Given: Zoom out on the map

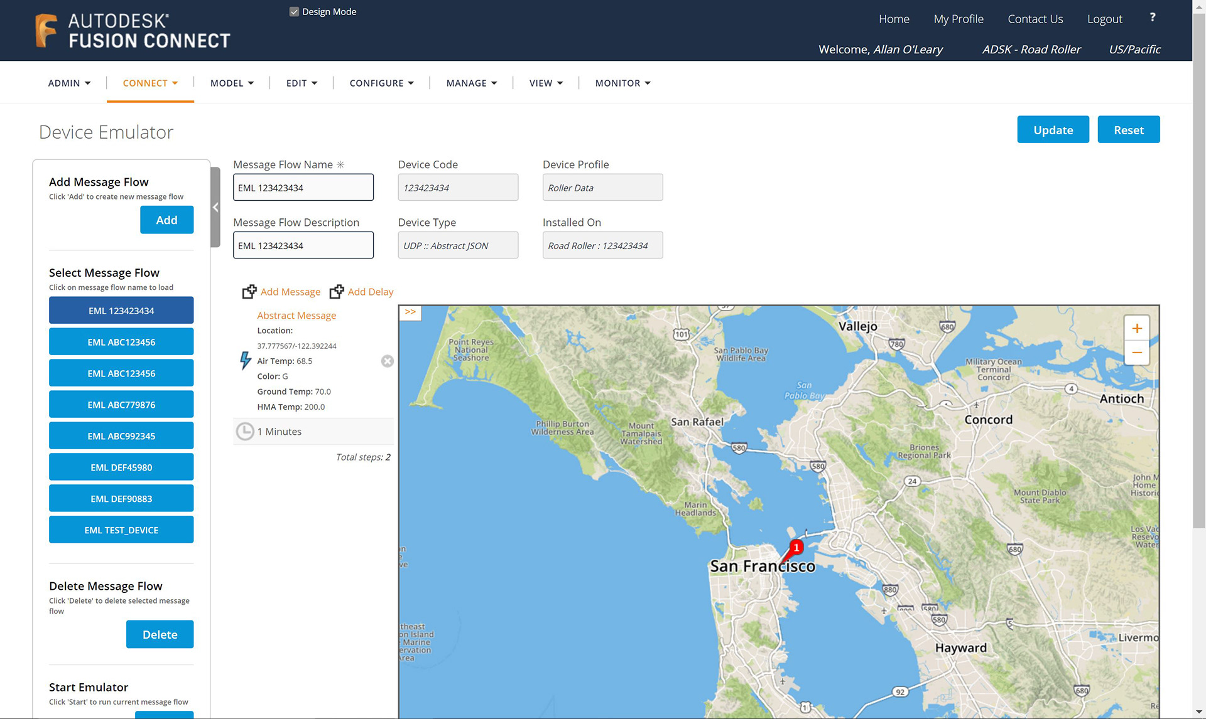Looking at the screenshot, I should pyautogui.click(x=1136, y=353).
